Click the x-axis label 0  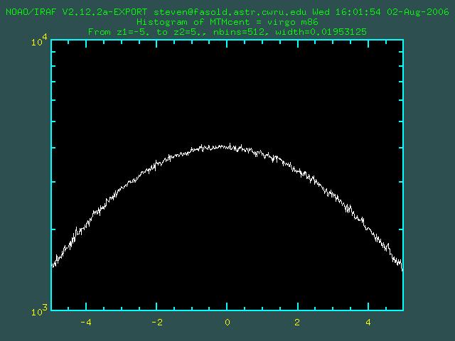(227, 322)
